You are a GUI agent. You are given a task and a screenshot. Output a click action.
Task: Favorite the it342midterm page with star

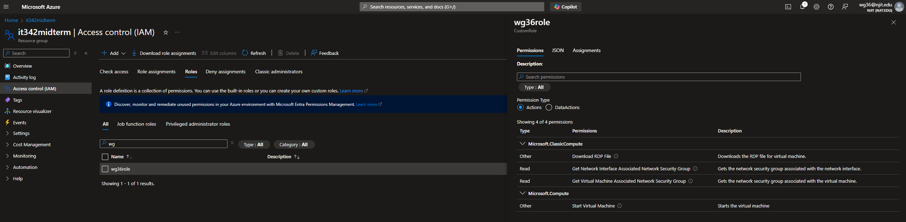(165, 33)
